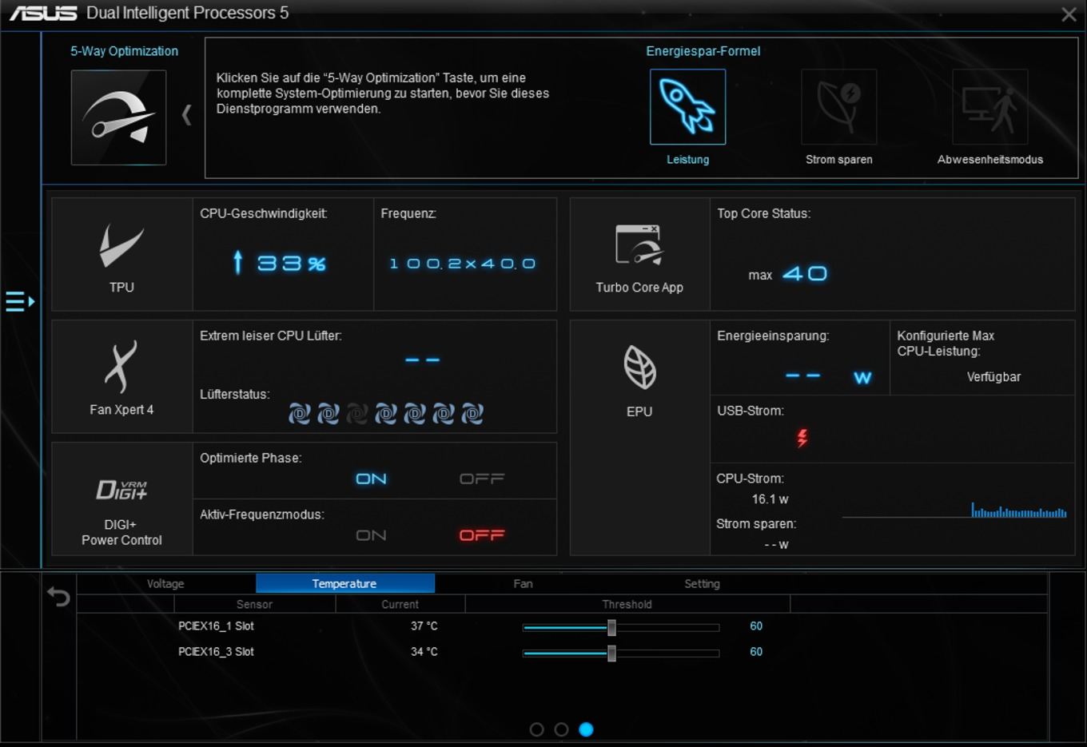Click the fifth fan status icon
Viewport: 1087px width, 747px height.
(415, 414)
